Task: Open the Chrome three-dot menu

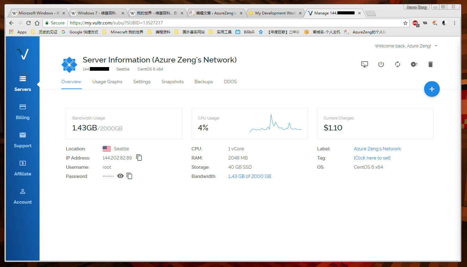Action: (454, 23)
